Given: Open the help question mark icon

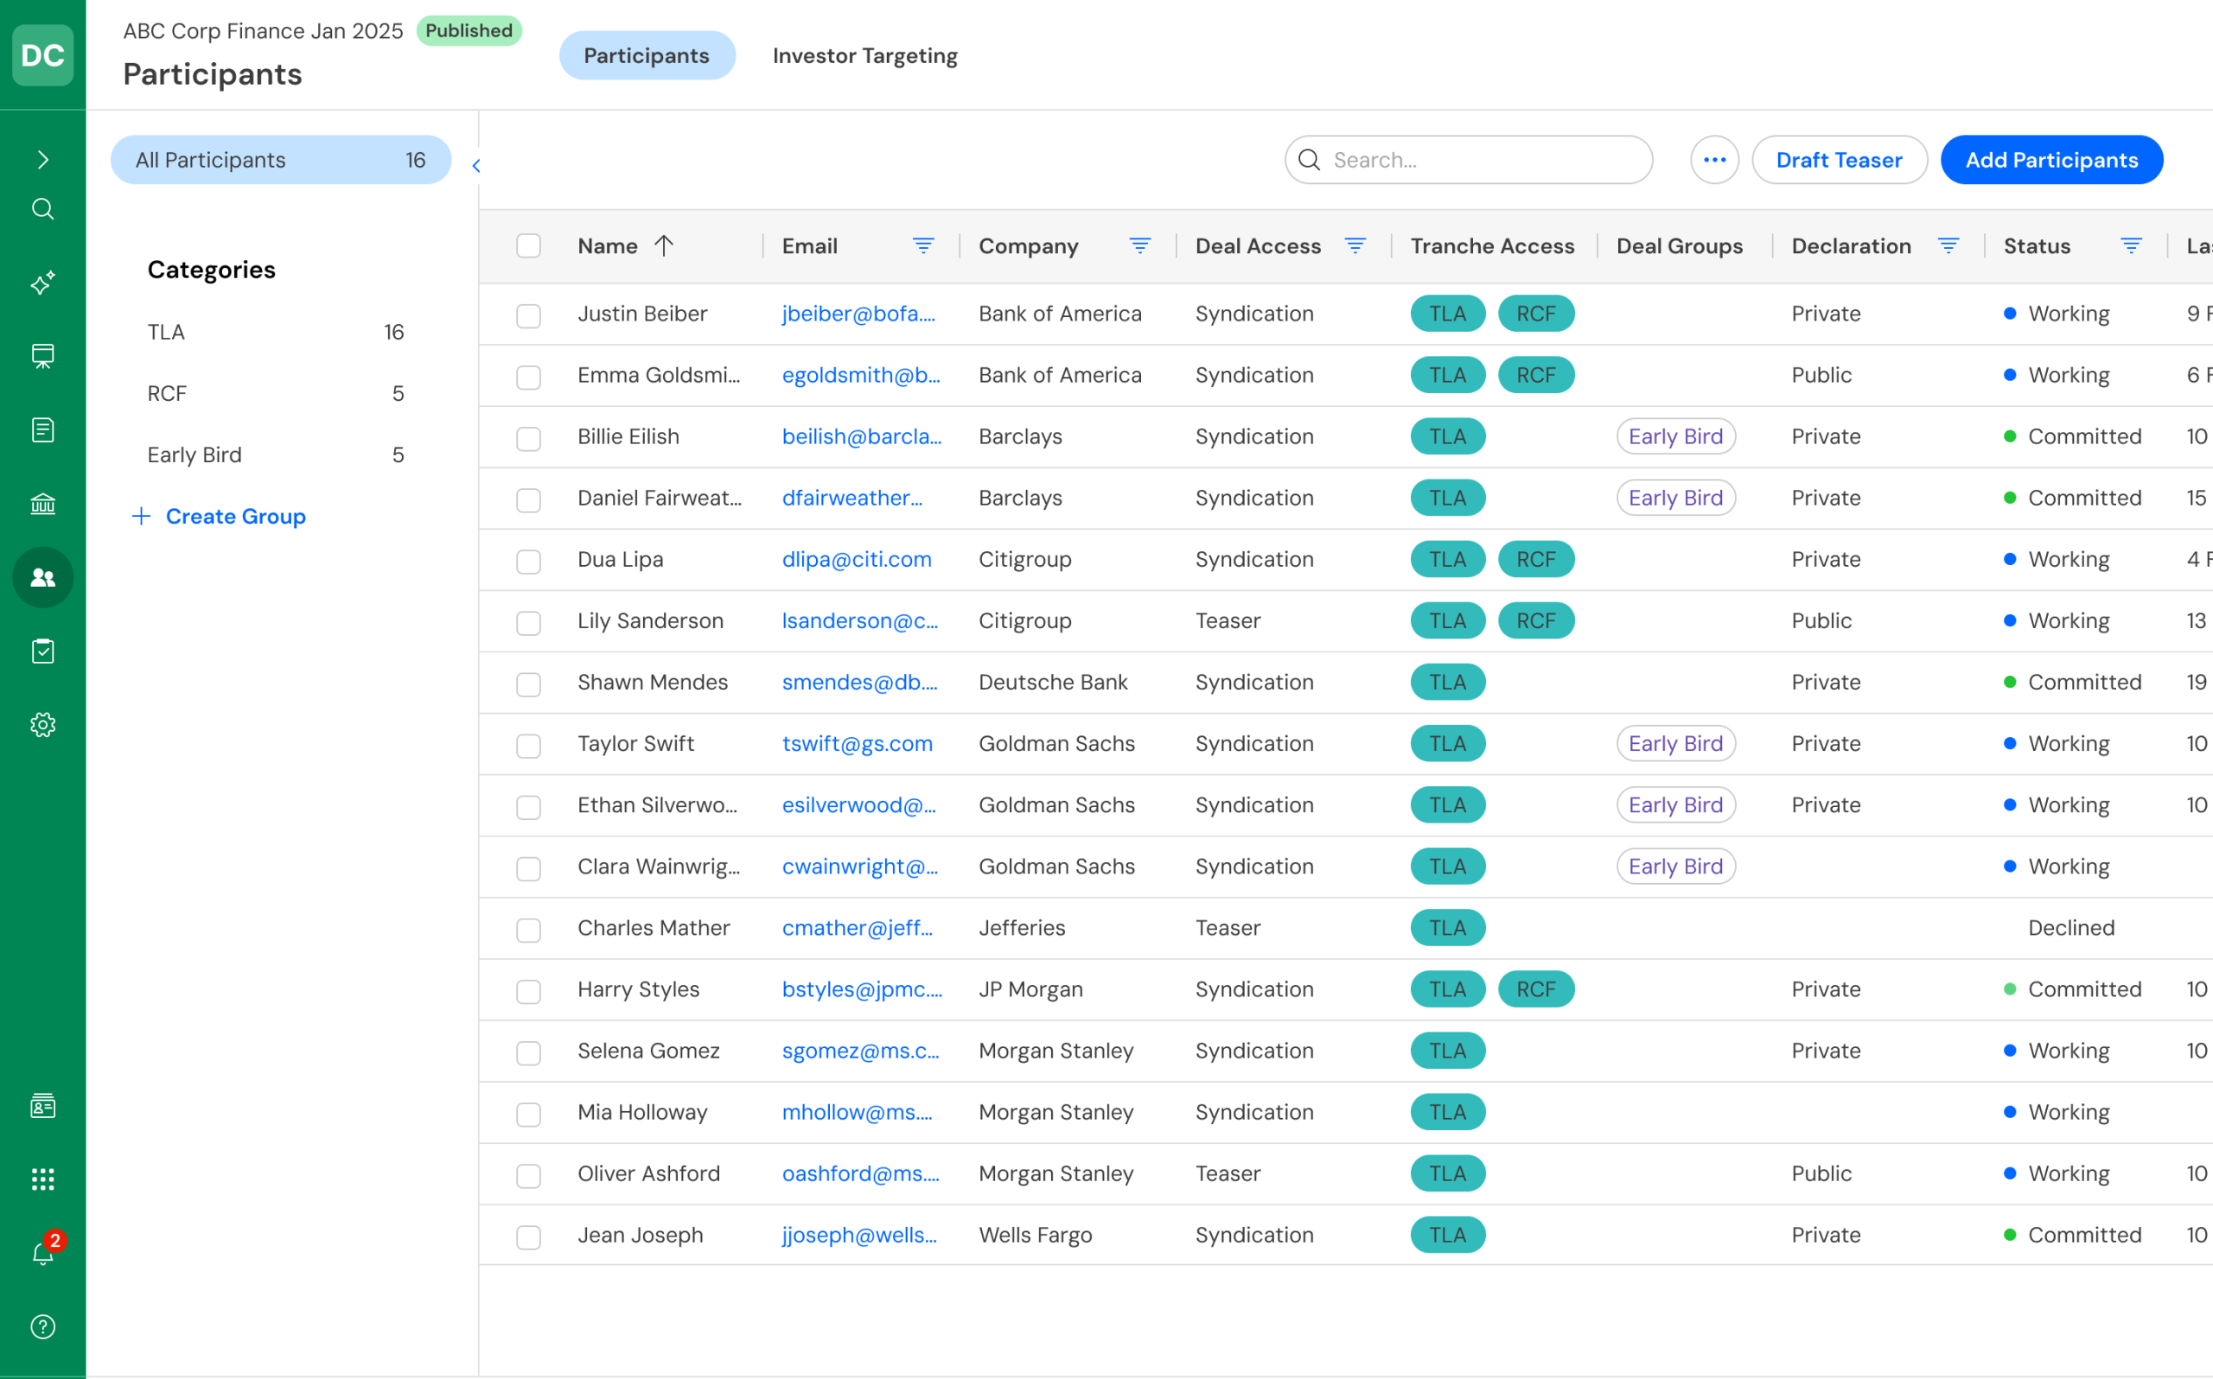Looking at the screenshot, I should (43, 1326).
